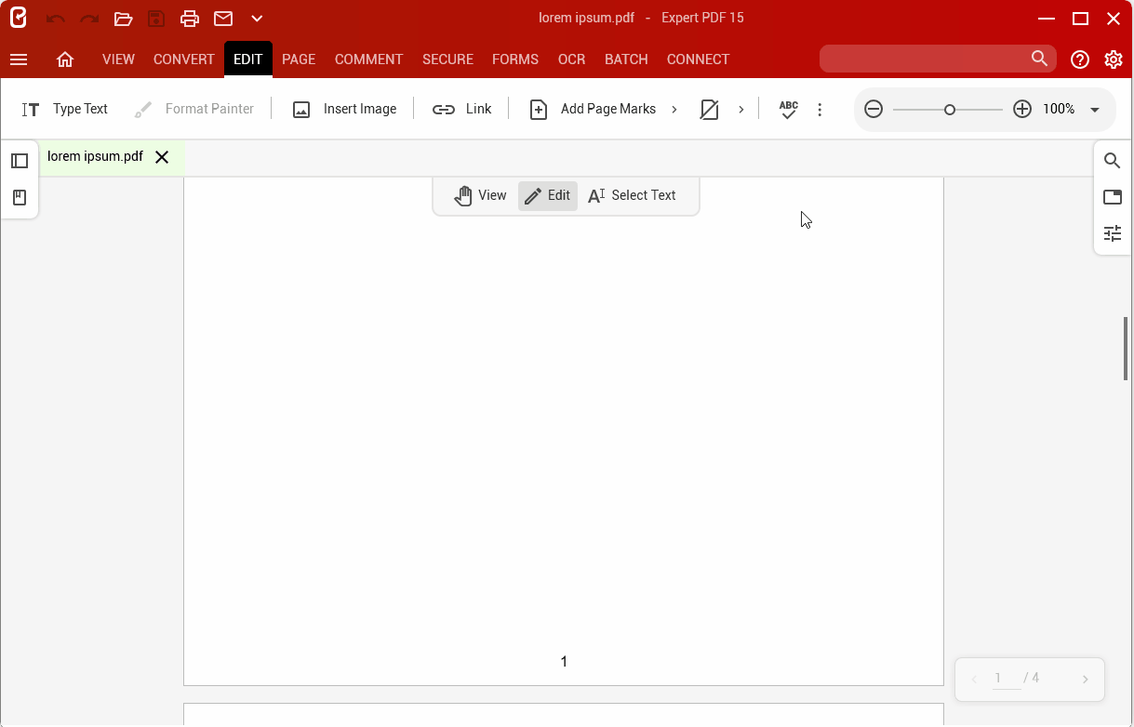Open settings gear icon
This screenshot has width=1134, height=727.
pos(1114,59)
